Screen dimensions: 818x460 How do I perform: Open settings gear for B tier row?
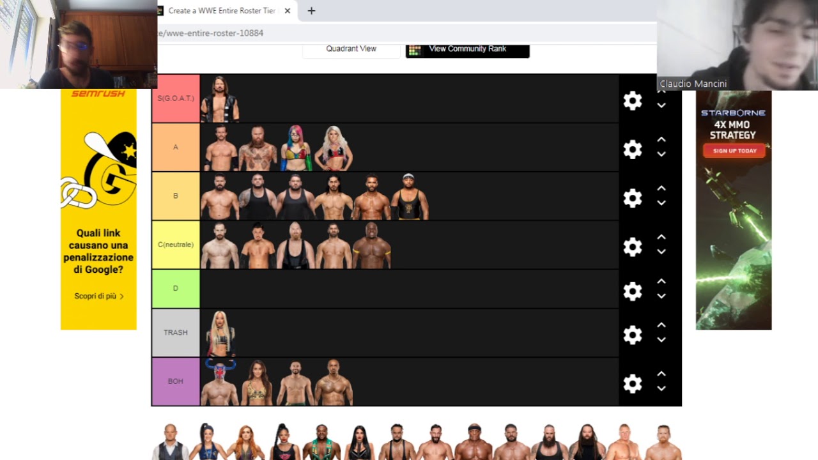(x=632, y=198)
